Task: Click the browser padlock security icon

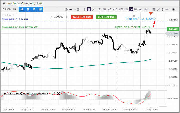Action: click(x=4, y=3)
